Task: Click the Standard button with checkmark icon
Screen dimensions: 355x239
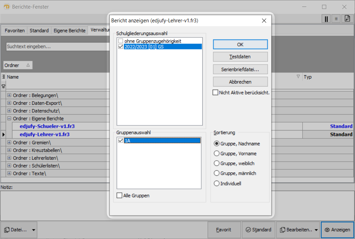Action: (x=258, y=230)
